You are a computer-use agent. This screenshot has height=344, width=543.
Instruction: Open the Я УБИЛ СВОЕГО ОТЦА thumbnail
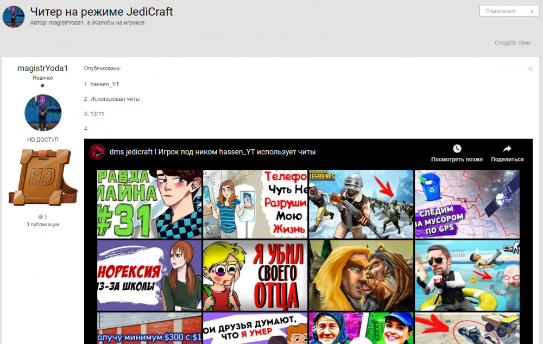click(x=255, y=275)
